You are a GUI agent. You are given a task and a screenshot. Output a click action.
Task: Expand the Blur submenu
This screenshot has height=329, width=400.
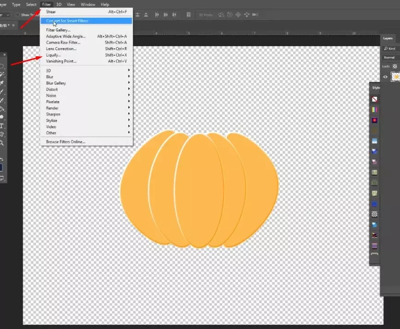(x=86, y=77)
